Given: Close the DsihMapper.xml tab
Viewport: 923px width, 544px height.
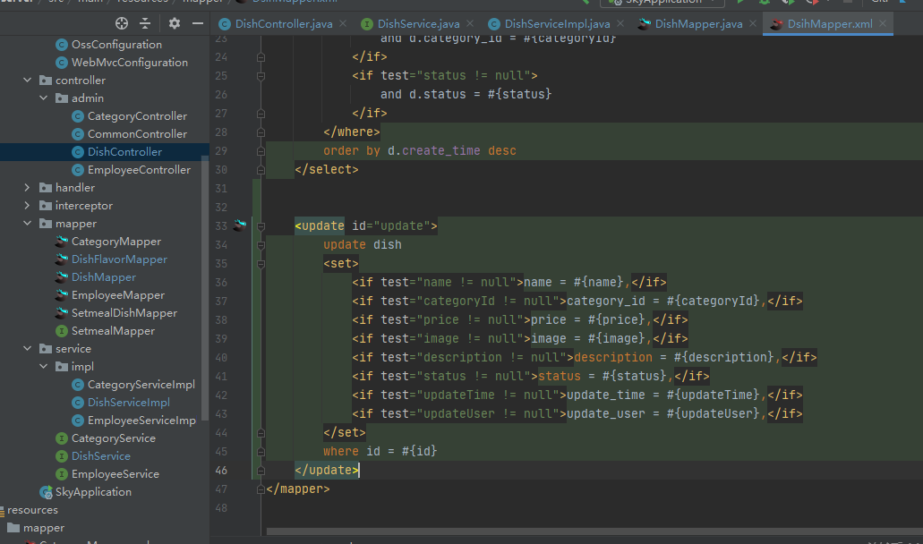Looking at the screenshot, I should (884, 24).
